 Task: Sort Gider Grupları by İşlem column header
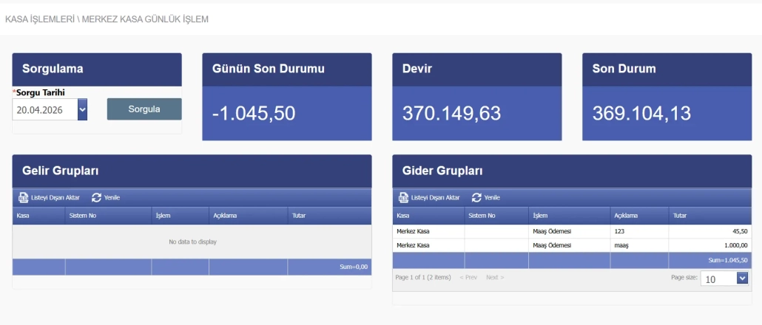click(x=540, y=216)
